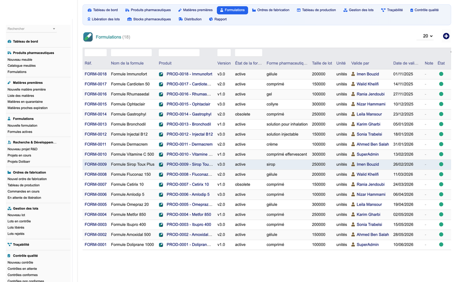Click sidebar Matières premières pencil icon
This screenshot has height=282, width=456.
9,82
